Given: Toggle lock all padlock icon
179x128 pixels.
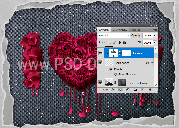Looking at the screenshot, I should 124,42.
